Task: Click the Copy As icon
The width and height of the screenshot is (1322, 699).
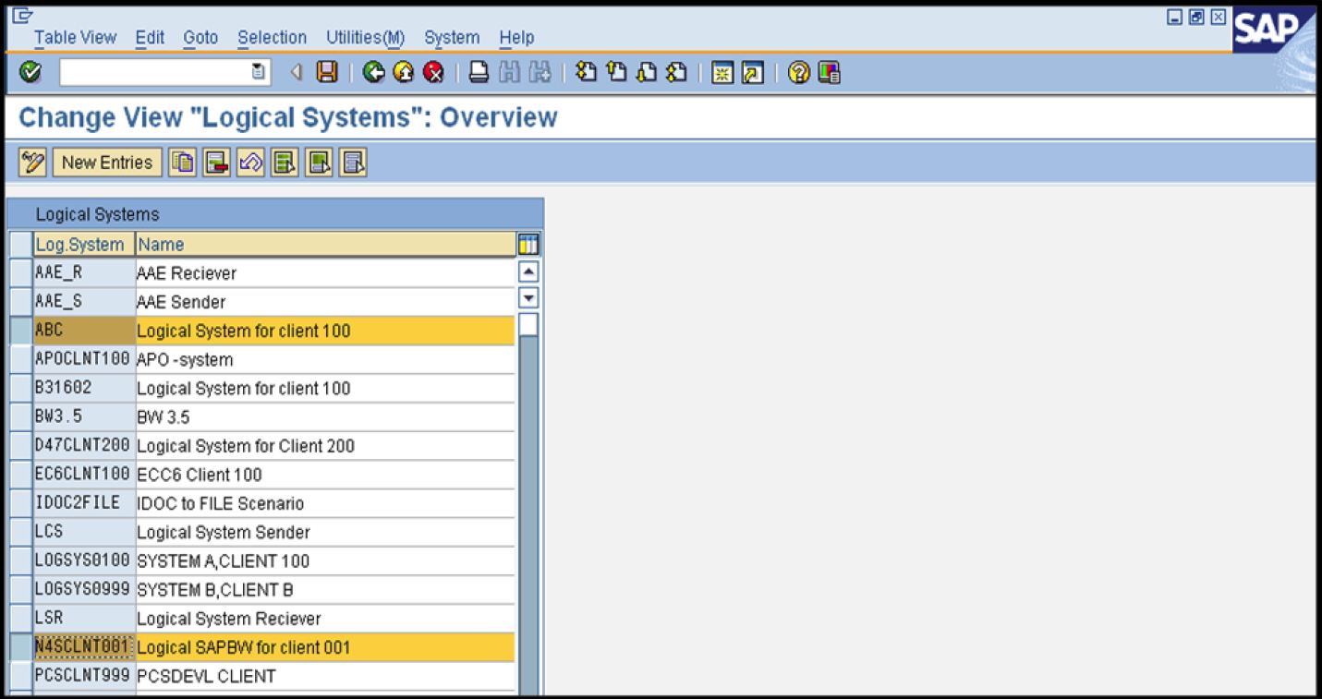Action: point(182,162)
